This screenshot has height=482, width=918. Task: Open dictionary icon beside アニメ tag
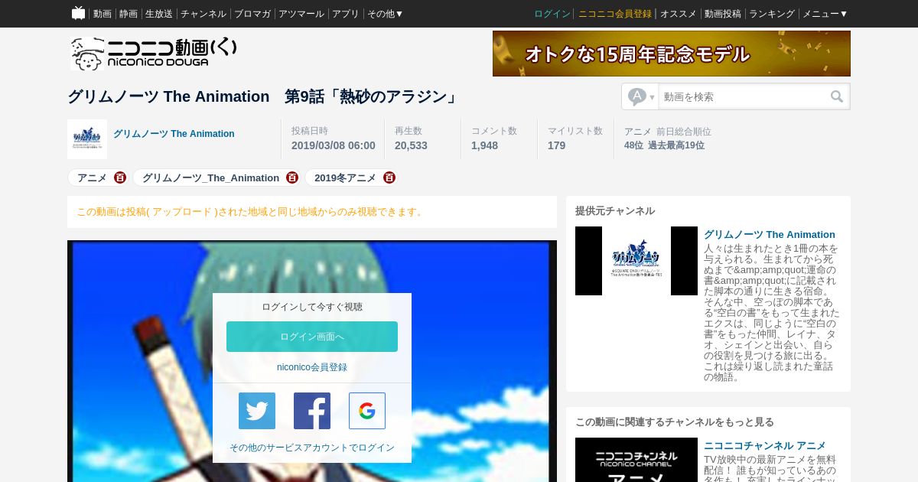pyautogui.click(x=120, y=177)
